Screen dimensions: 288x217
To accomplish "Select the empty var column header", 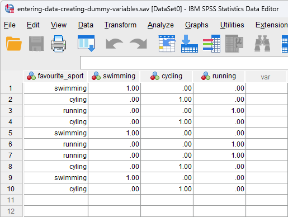I will point(266,77).
